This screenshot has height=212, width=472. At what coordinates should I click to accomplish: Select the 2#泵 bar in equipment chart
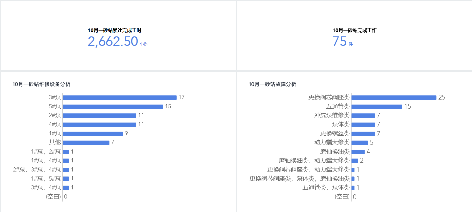point(99,116)
